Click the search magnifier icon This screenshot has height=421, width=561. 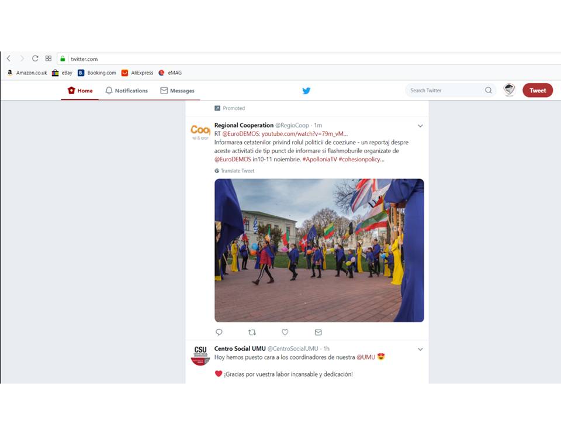tap(489, 90)
